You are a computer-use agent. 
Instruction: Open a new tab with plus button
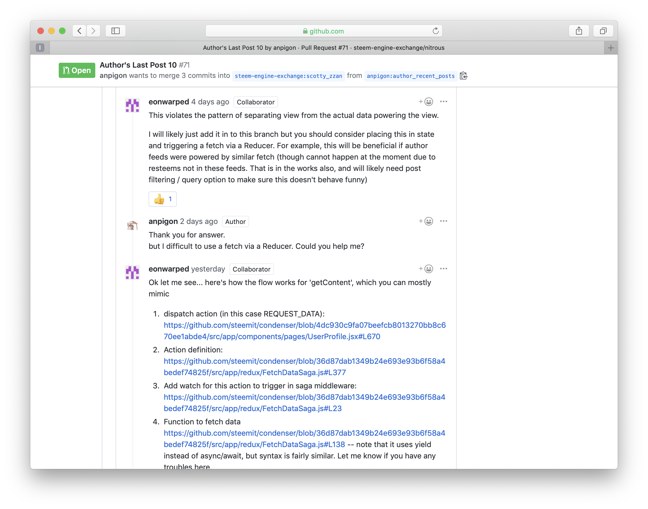coord(610,48)
